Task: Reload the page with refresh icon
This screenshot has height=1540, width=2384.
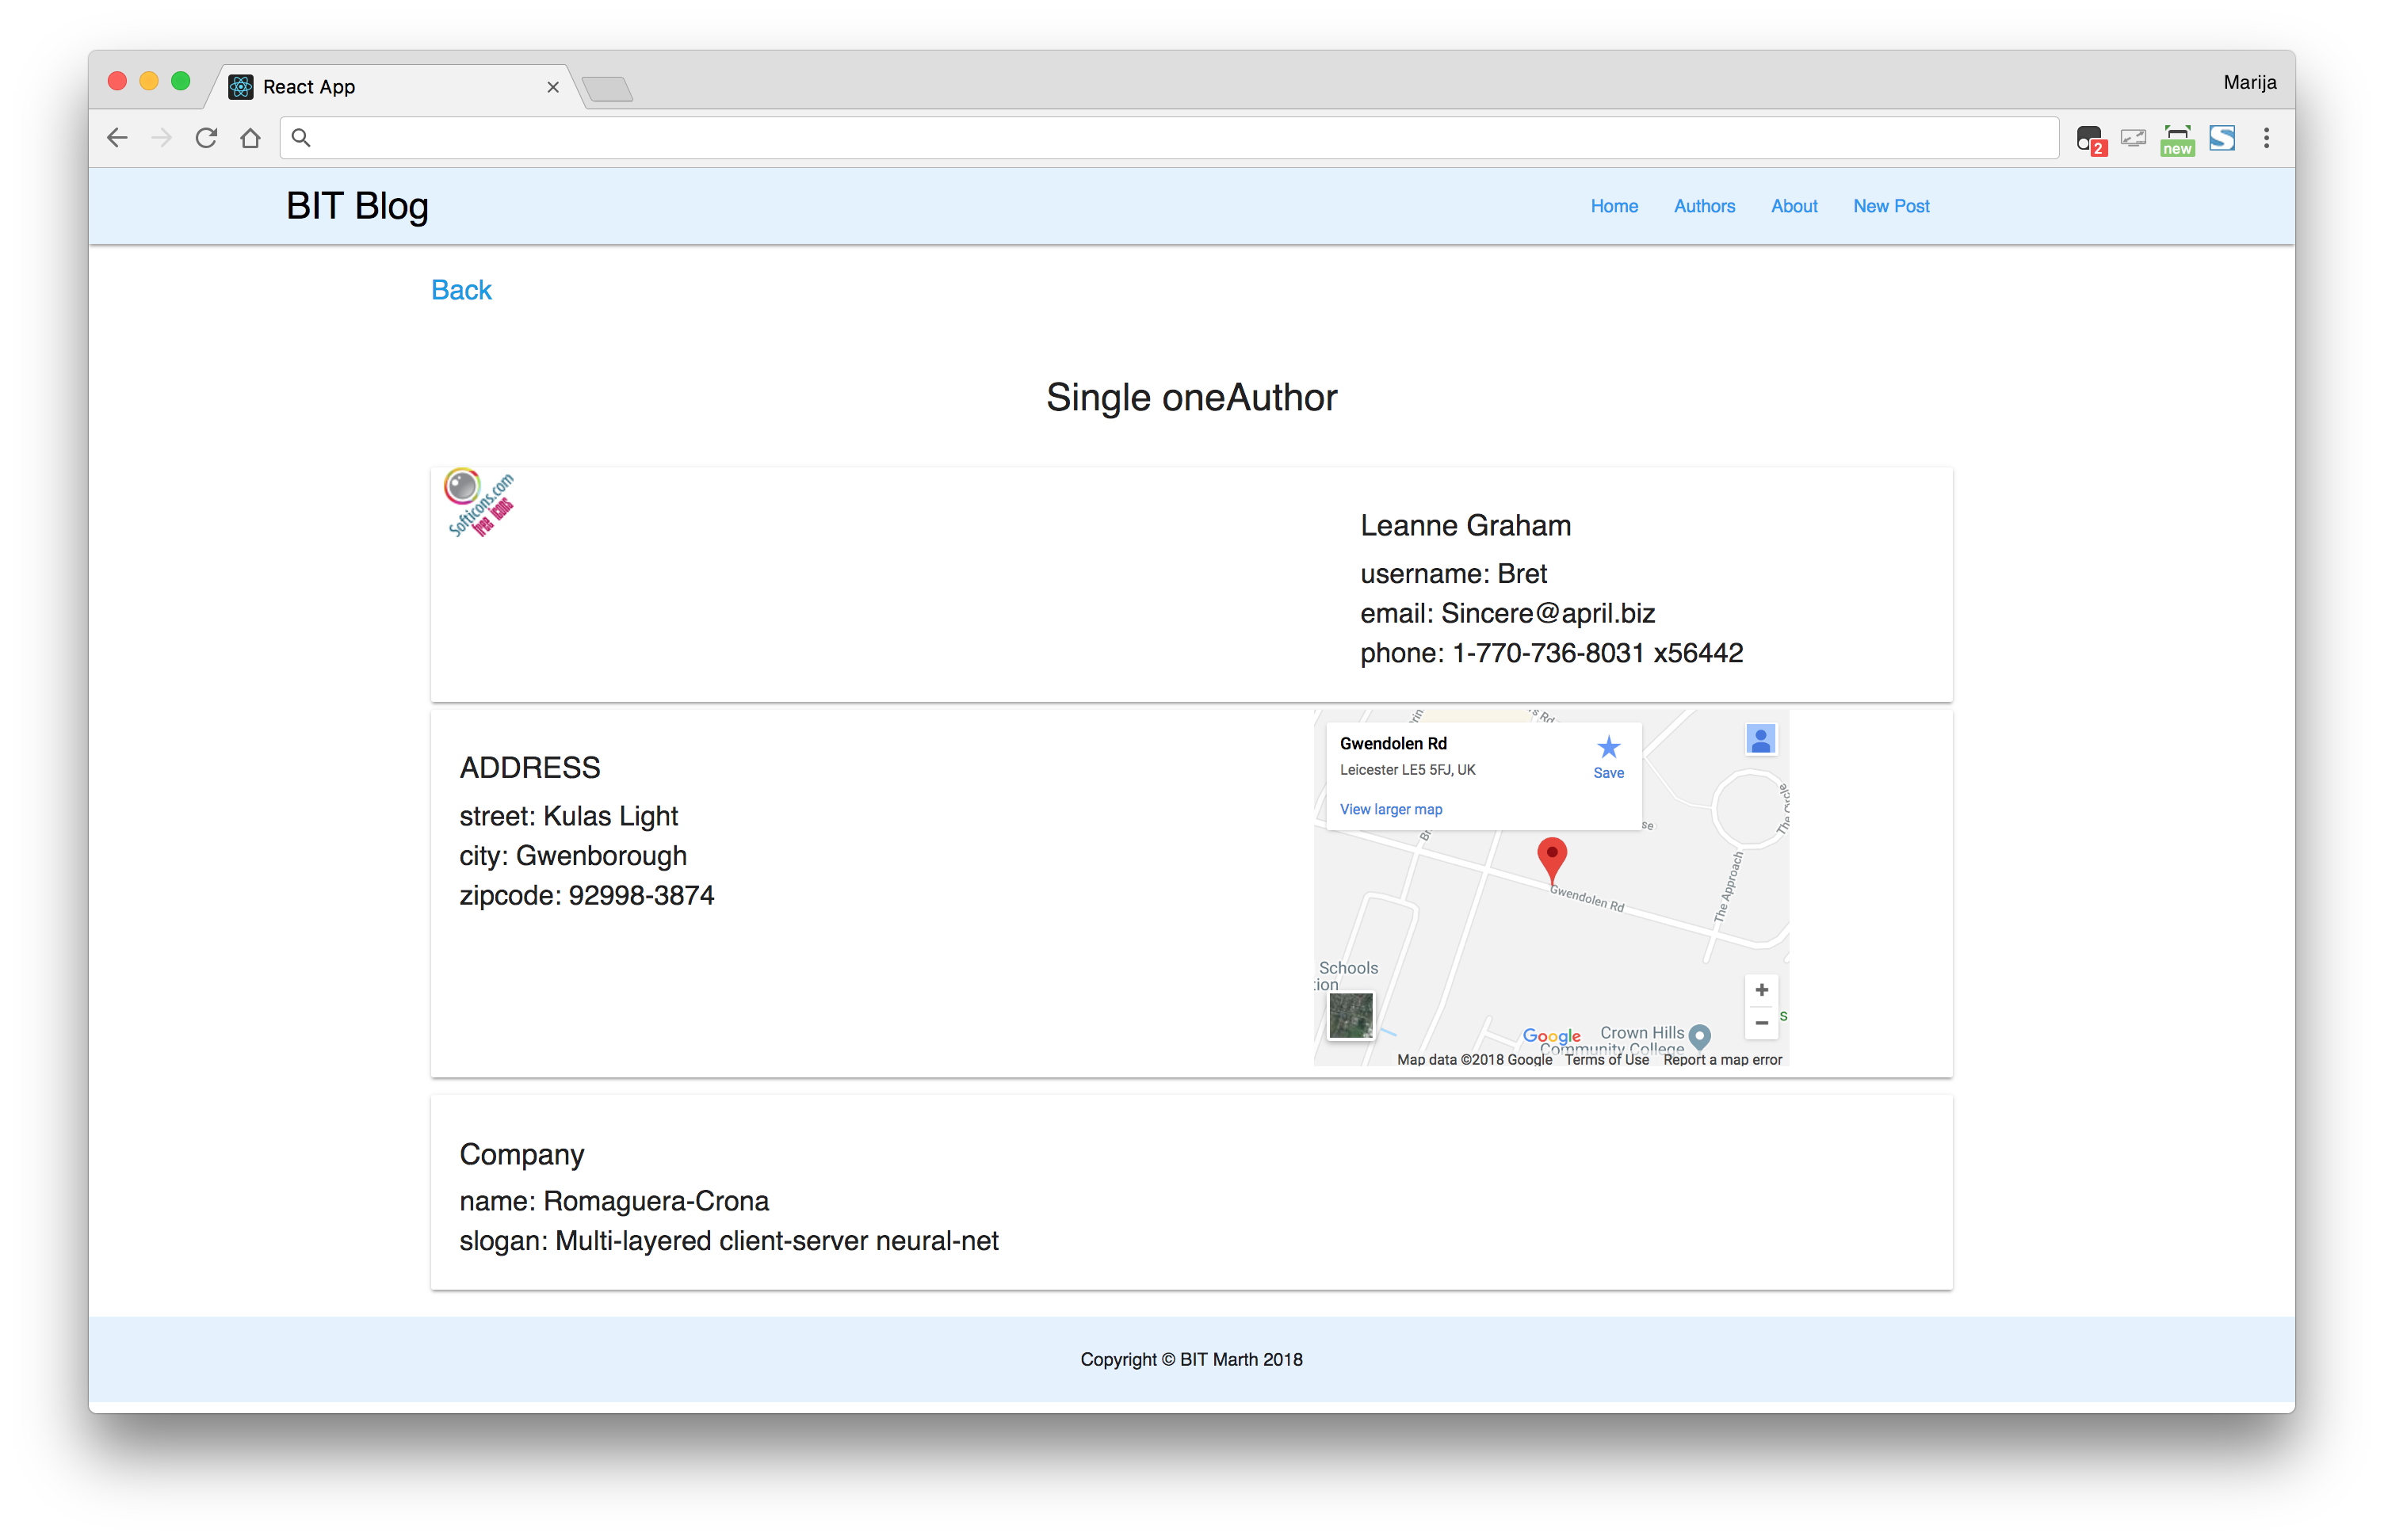Action: click(x=206, y=138)
